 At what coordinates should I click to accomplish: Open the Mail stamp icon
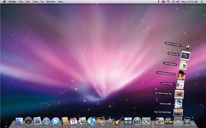[x=37, y=121]
